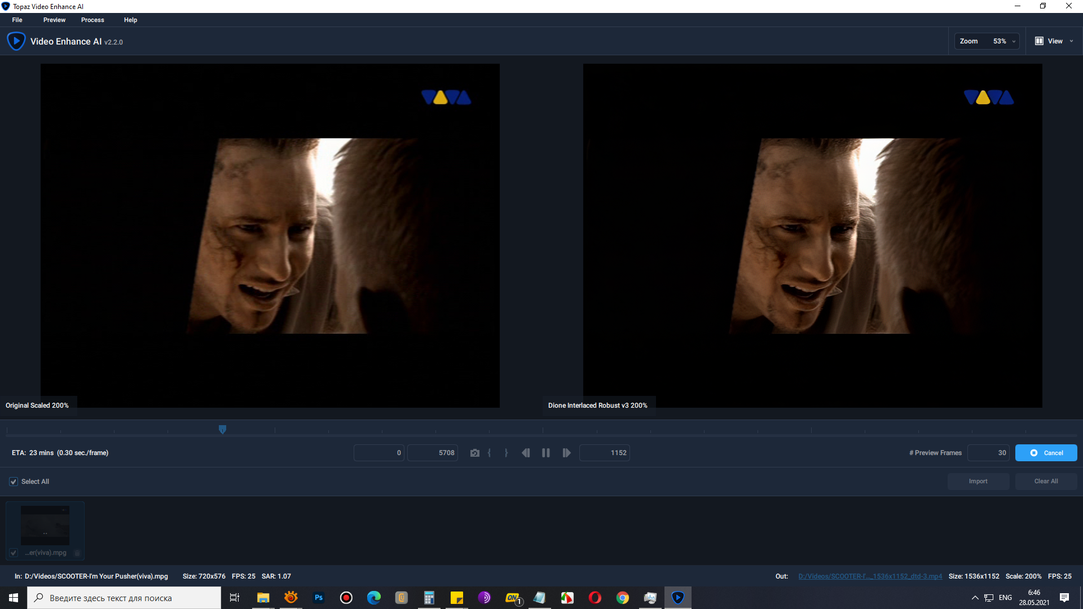Click the input Size: 720x576 text
Viewport: 1083px width, 609px height.
pos(204,576)
